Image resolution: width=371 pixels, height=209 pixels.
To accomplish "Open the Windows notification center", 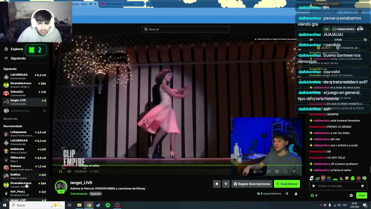I will point(365,205).
